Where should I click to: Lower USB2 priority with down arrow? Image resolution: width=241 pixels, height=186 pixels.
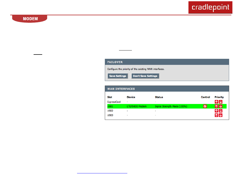coord(221,111)
